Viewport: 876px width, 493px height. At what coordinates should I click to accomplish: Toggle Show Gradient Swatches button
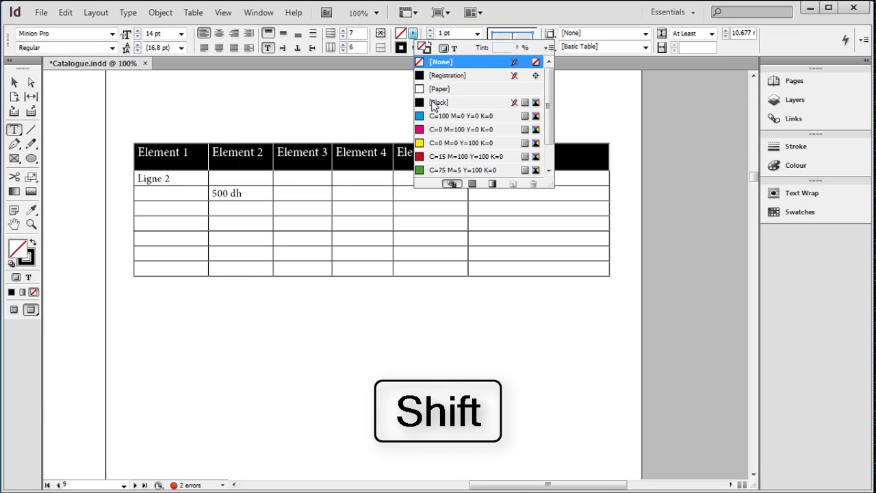492,184
